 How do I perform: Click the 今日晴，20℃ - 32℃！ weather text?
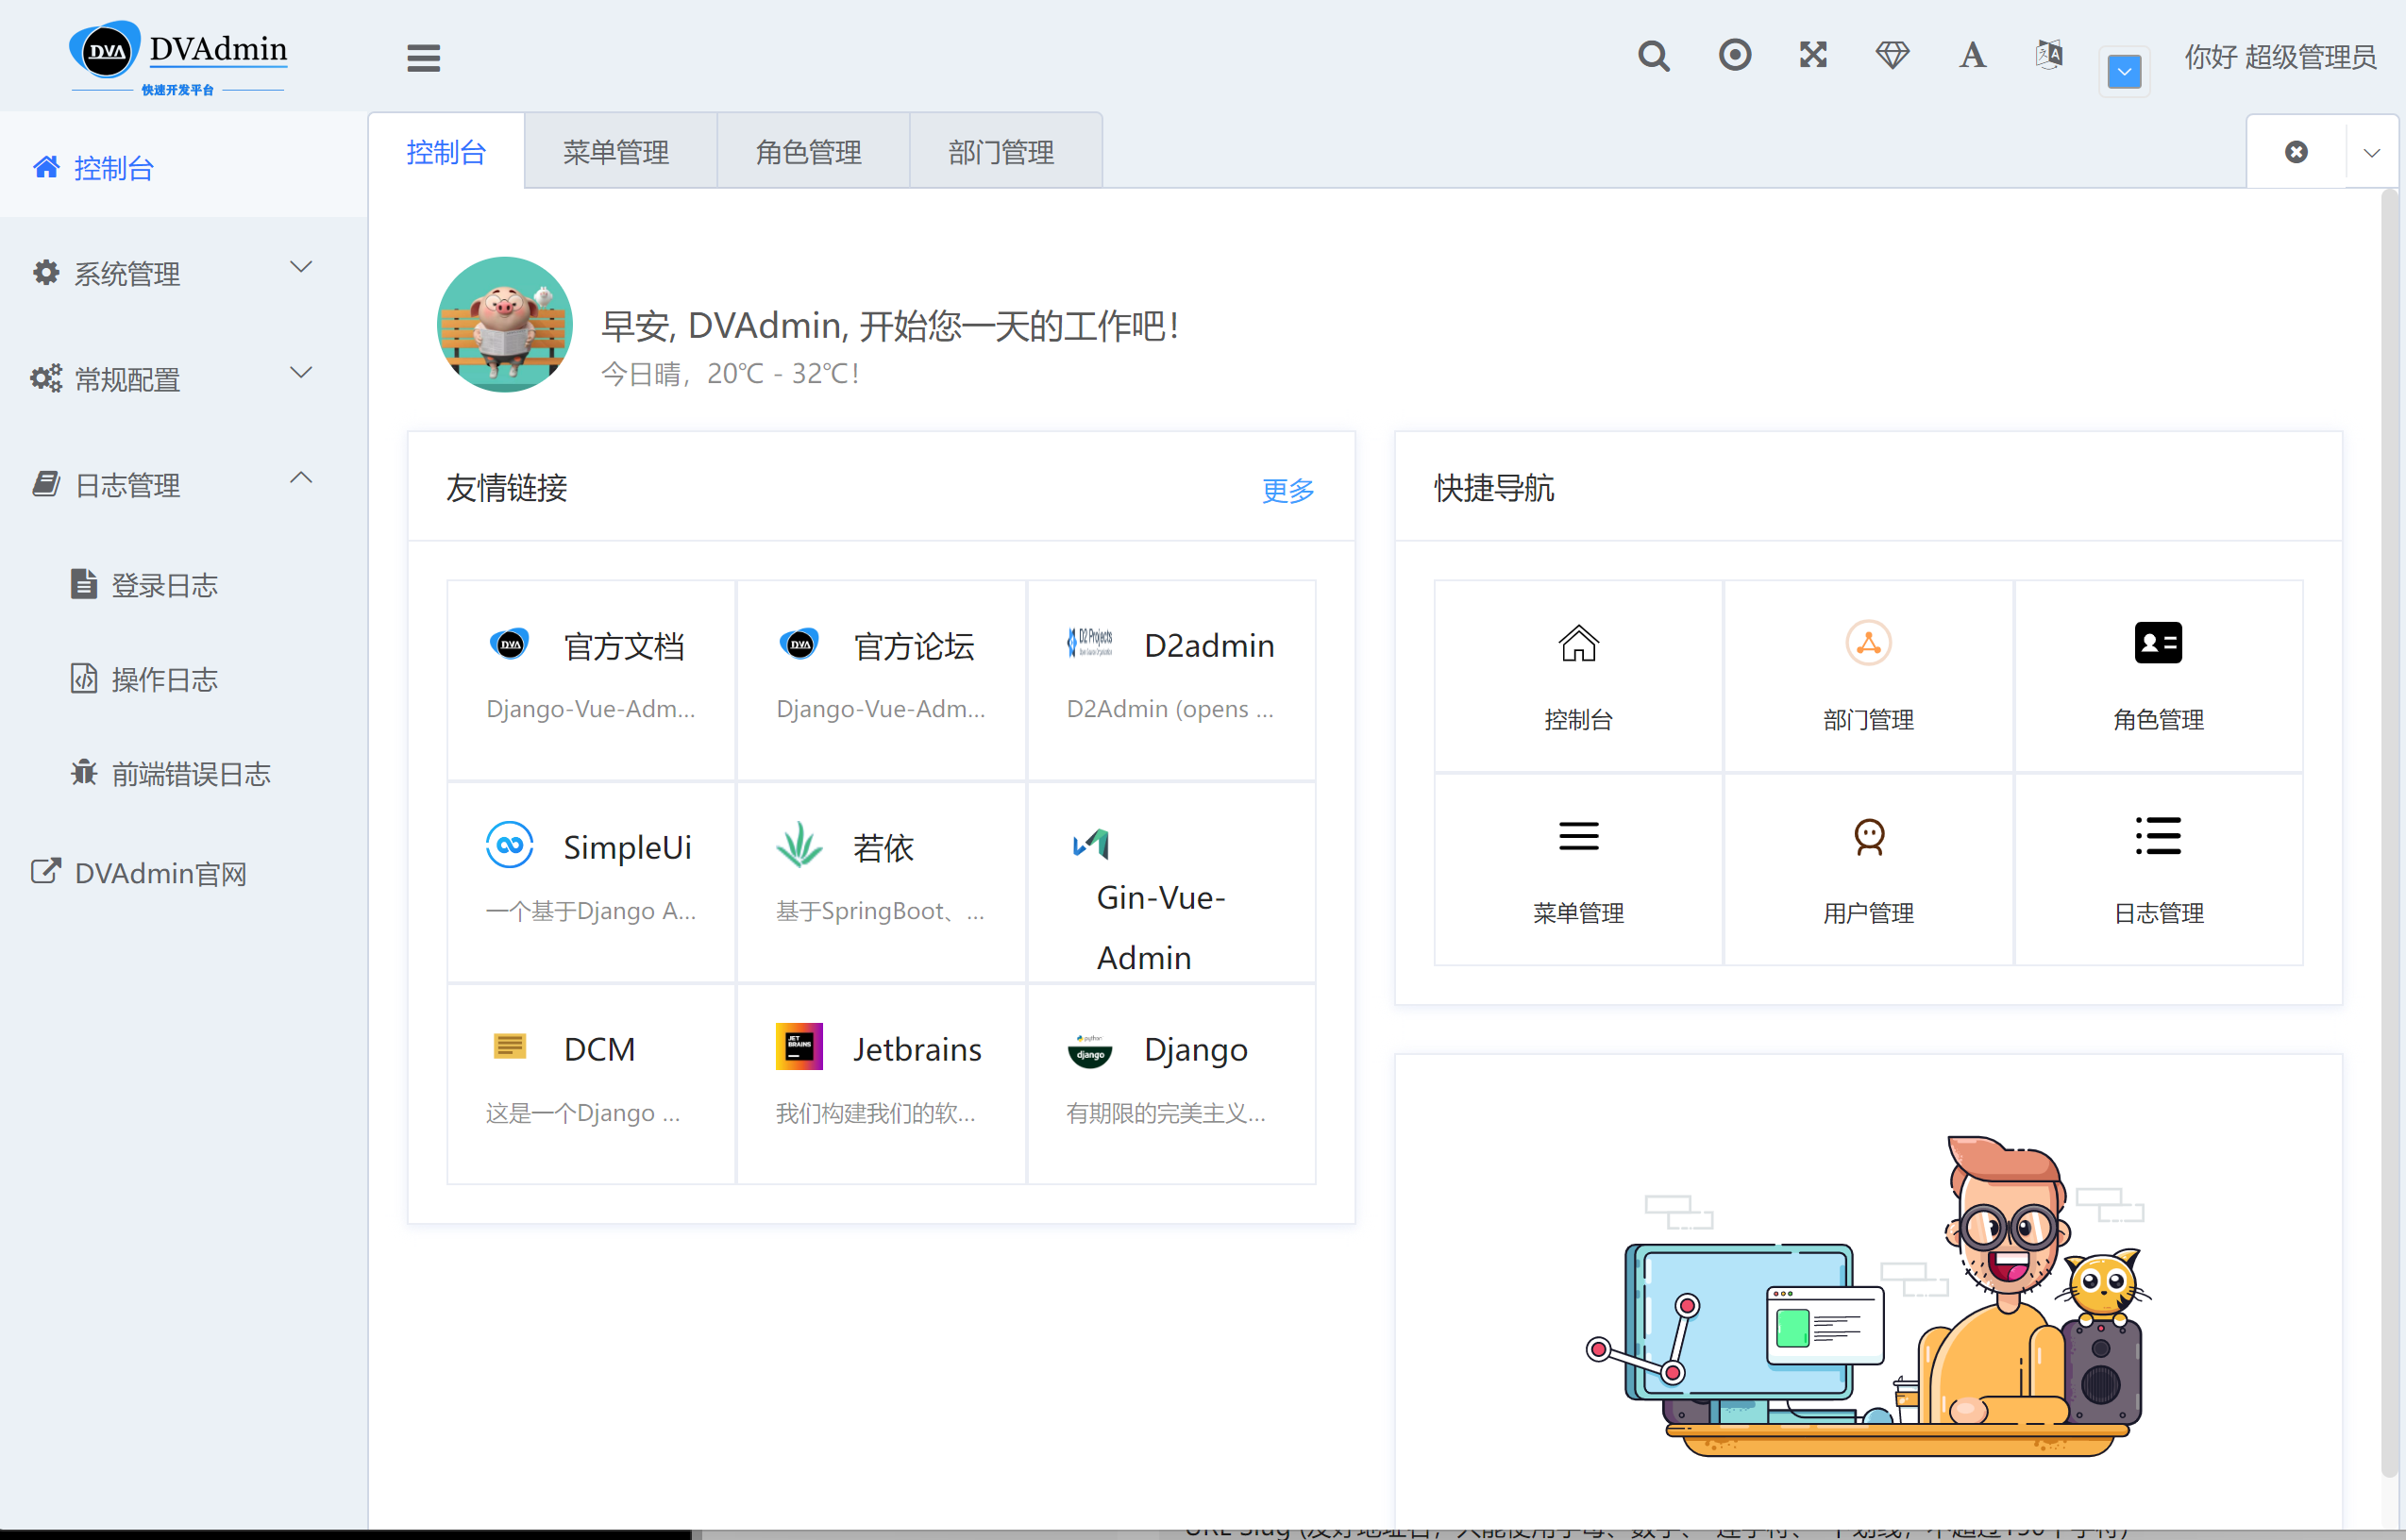coord(730,374)
